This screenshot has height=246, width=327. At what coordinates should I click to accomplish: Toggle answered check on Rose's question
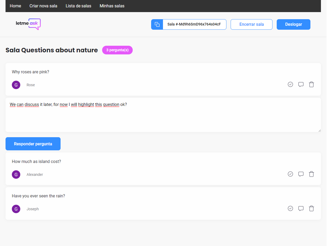point(290,84)
